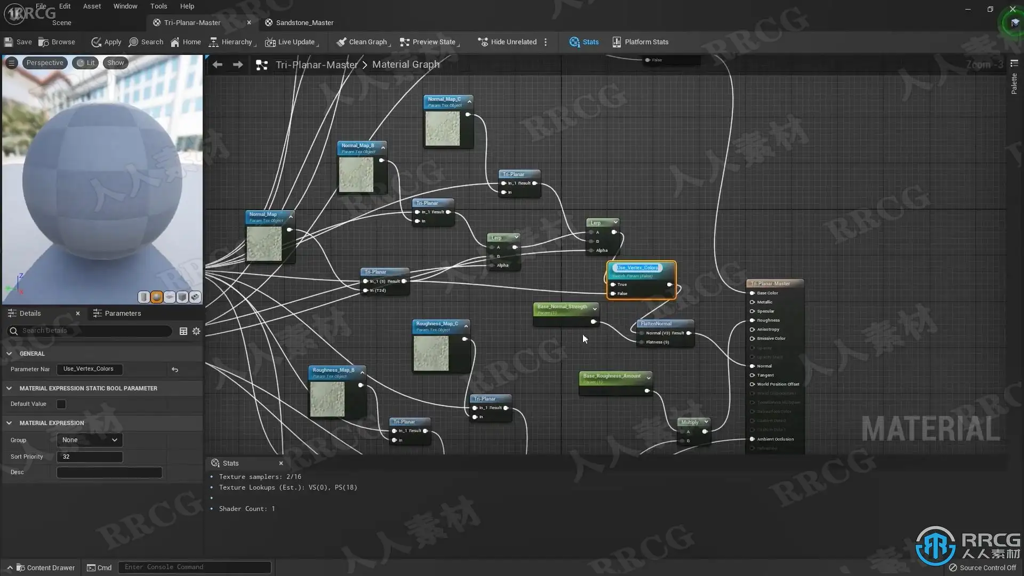
Task: Select the sphere preview mesh icon
Action: 157,297
